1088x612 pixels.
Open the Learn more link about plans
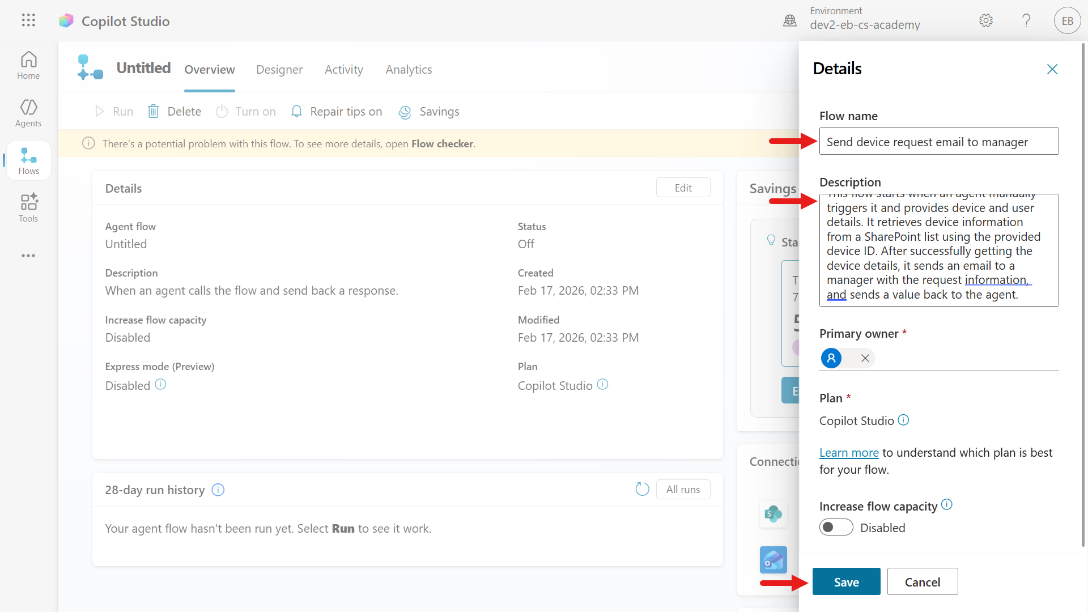848,452
